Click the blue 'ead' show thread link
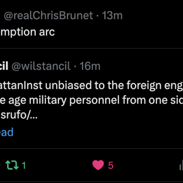 click(x=6, y=132)
